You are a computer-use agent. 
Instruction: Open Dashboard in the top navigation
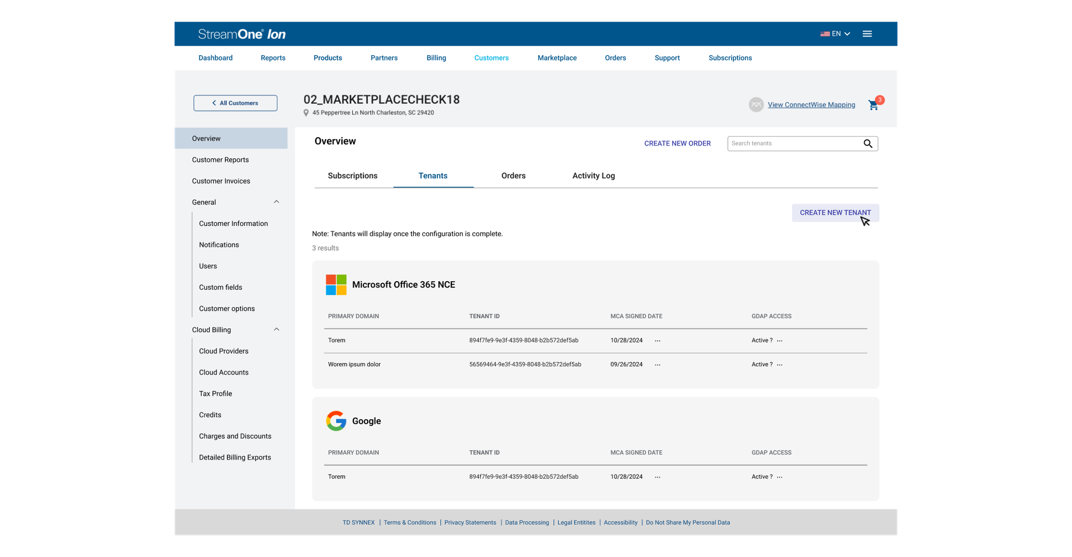click(x=215, y=58)
